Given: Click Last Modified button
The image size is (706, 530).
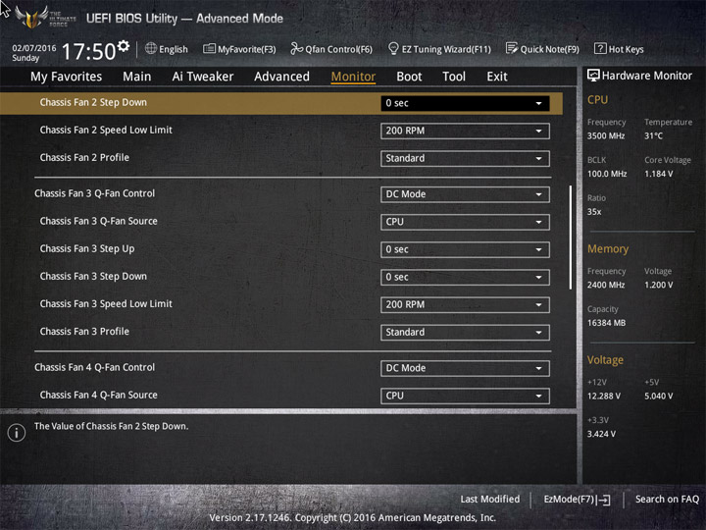Looking at the screenshot, I should [489, 500].
